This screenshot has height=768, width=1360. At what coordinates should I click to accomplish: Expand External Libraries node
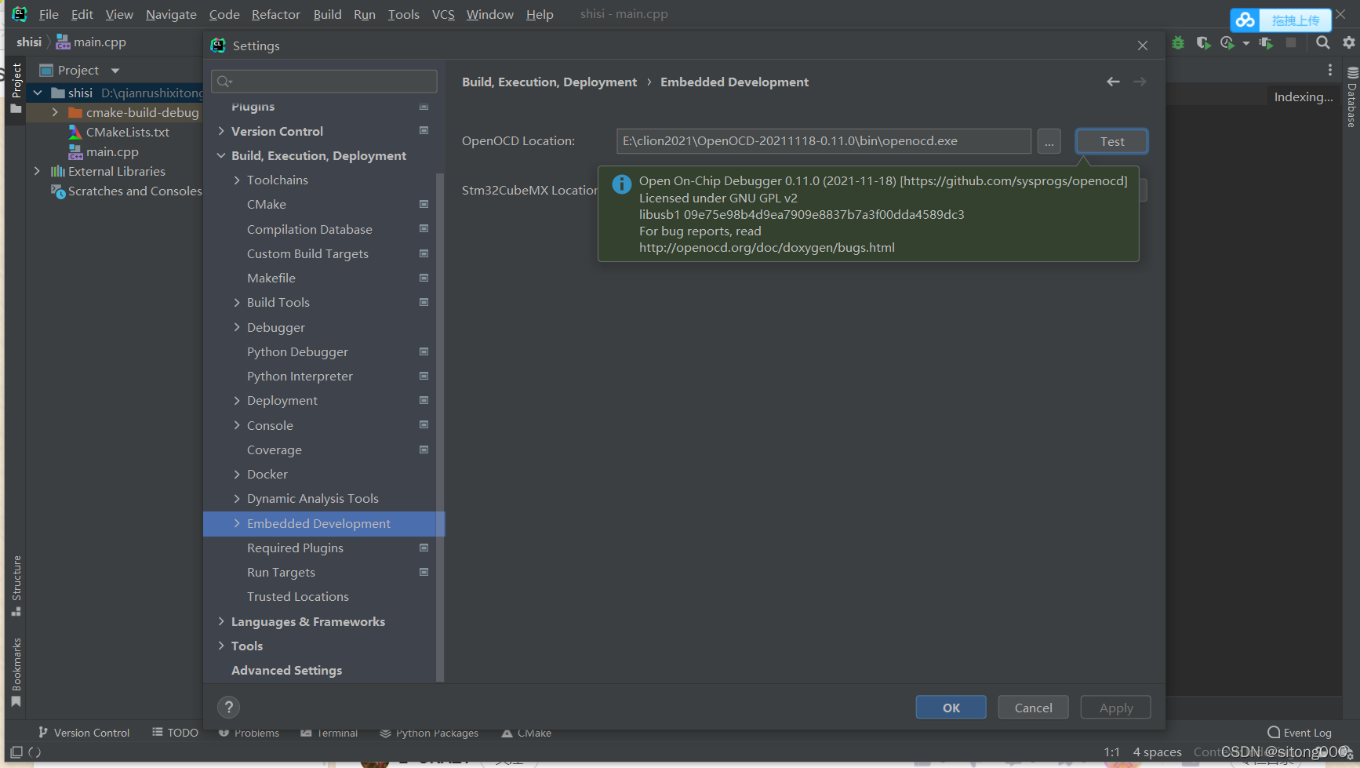[37, 171]
